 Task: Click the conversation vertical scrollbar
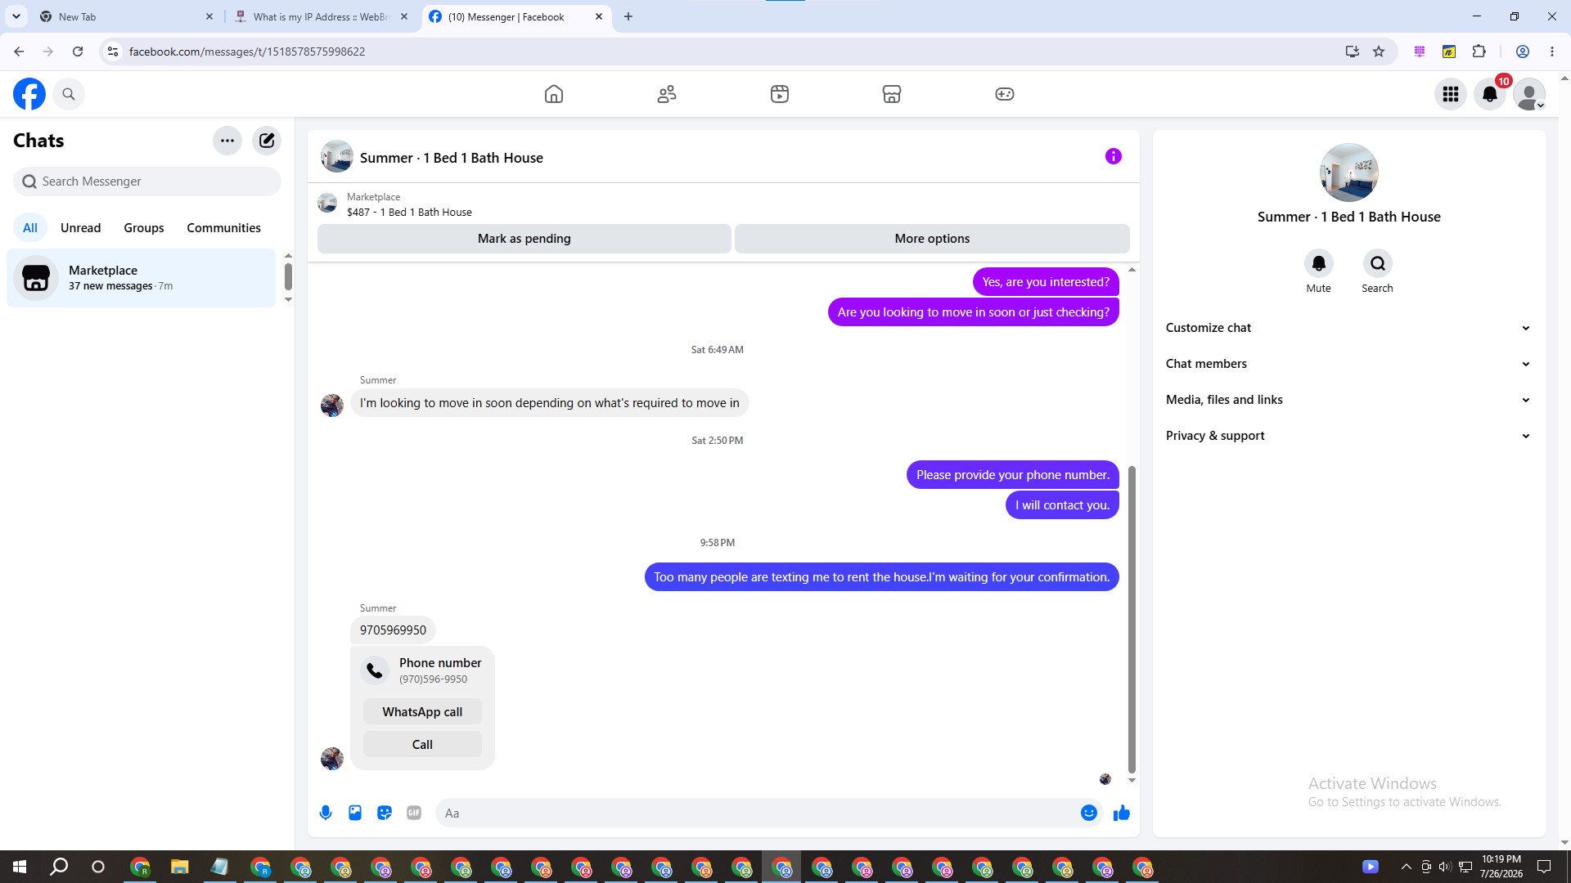(x=1132, y=620)
